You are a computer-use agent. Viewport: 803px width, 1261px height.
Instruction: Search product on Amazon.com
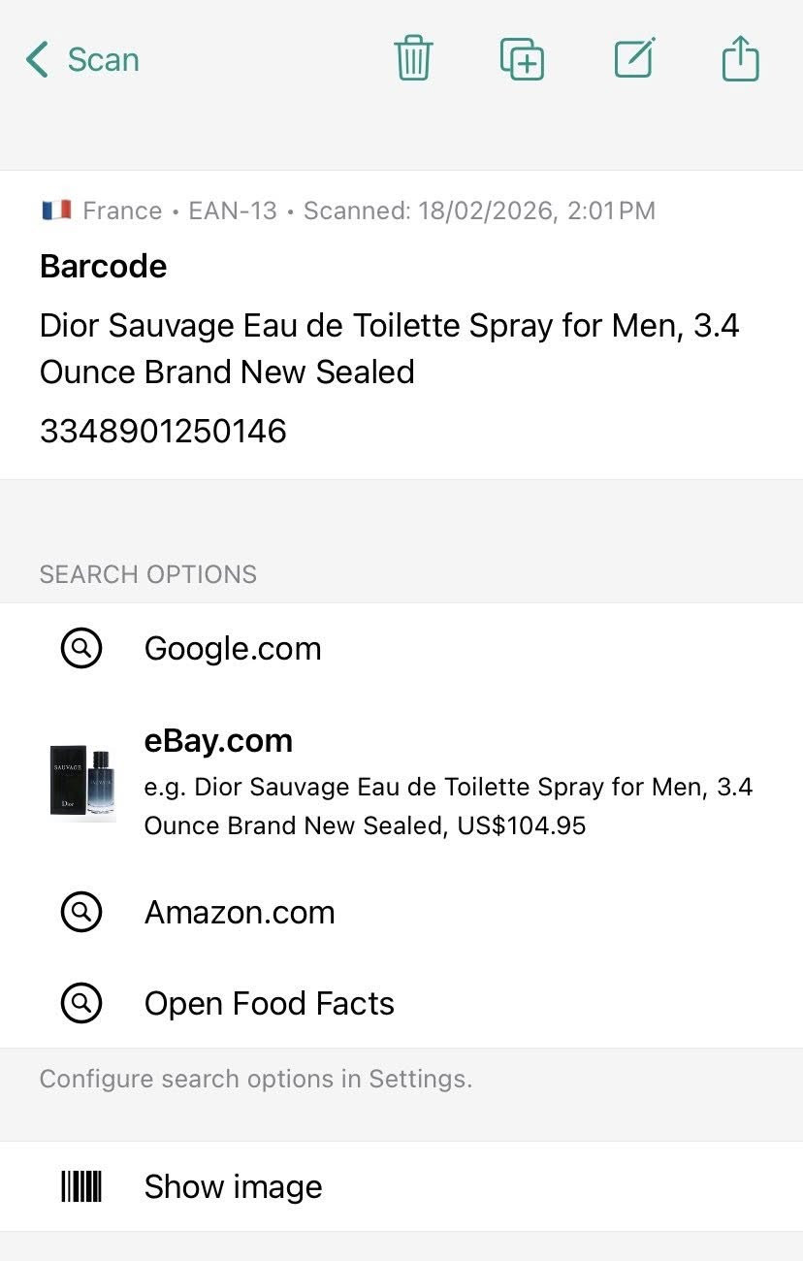pos(240,912)
